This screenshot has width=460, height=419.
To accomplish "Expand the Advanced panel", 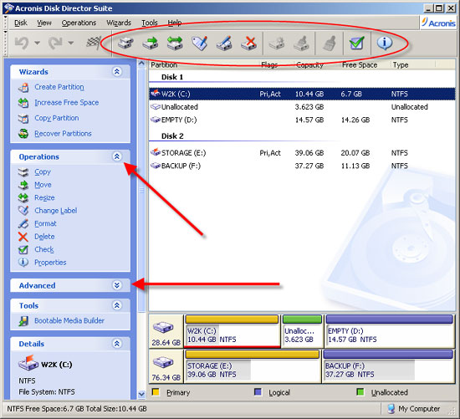I will click(x=117, y=285).
